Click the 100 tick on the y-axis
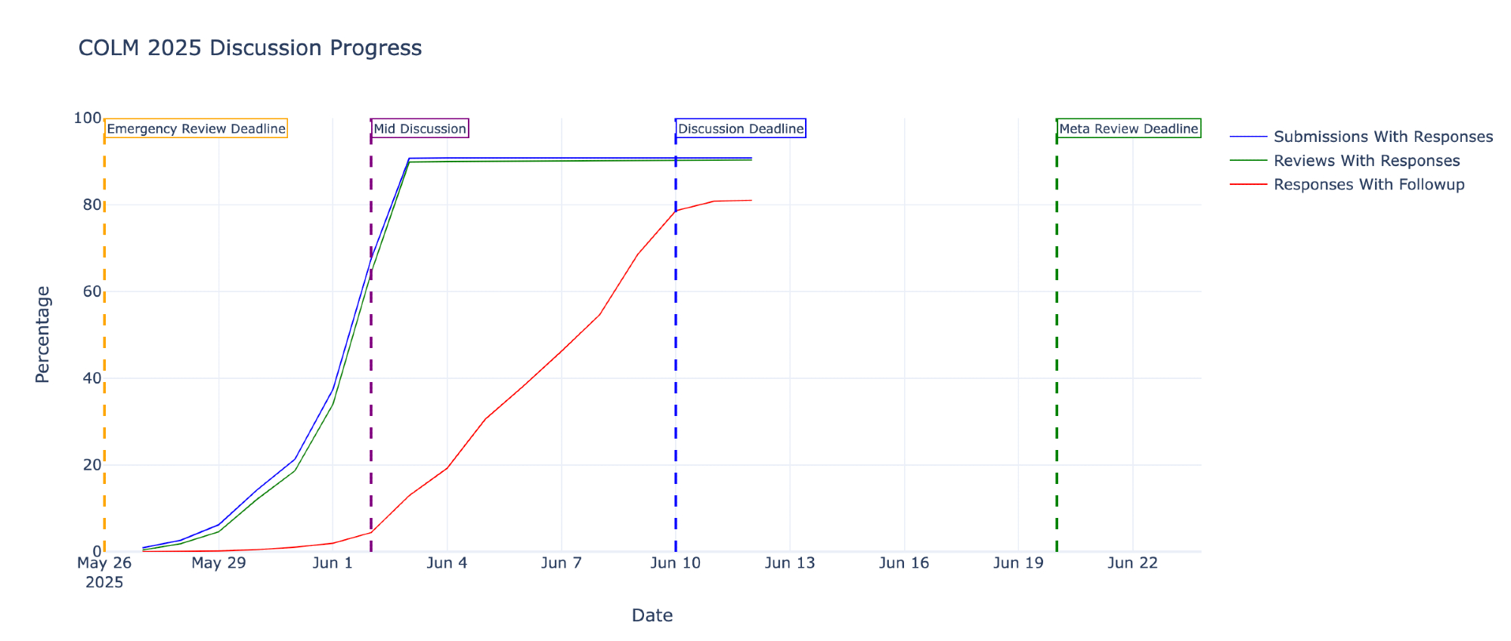This screenshot has width=1511, height=641. 88,119
